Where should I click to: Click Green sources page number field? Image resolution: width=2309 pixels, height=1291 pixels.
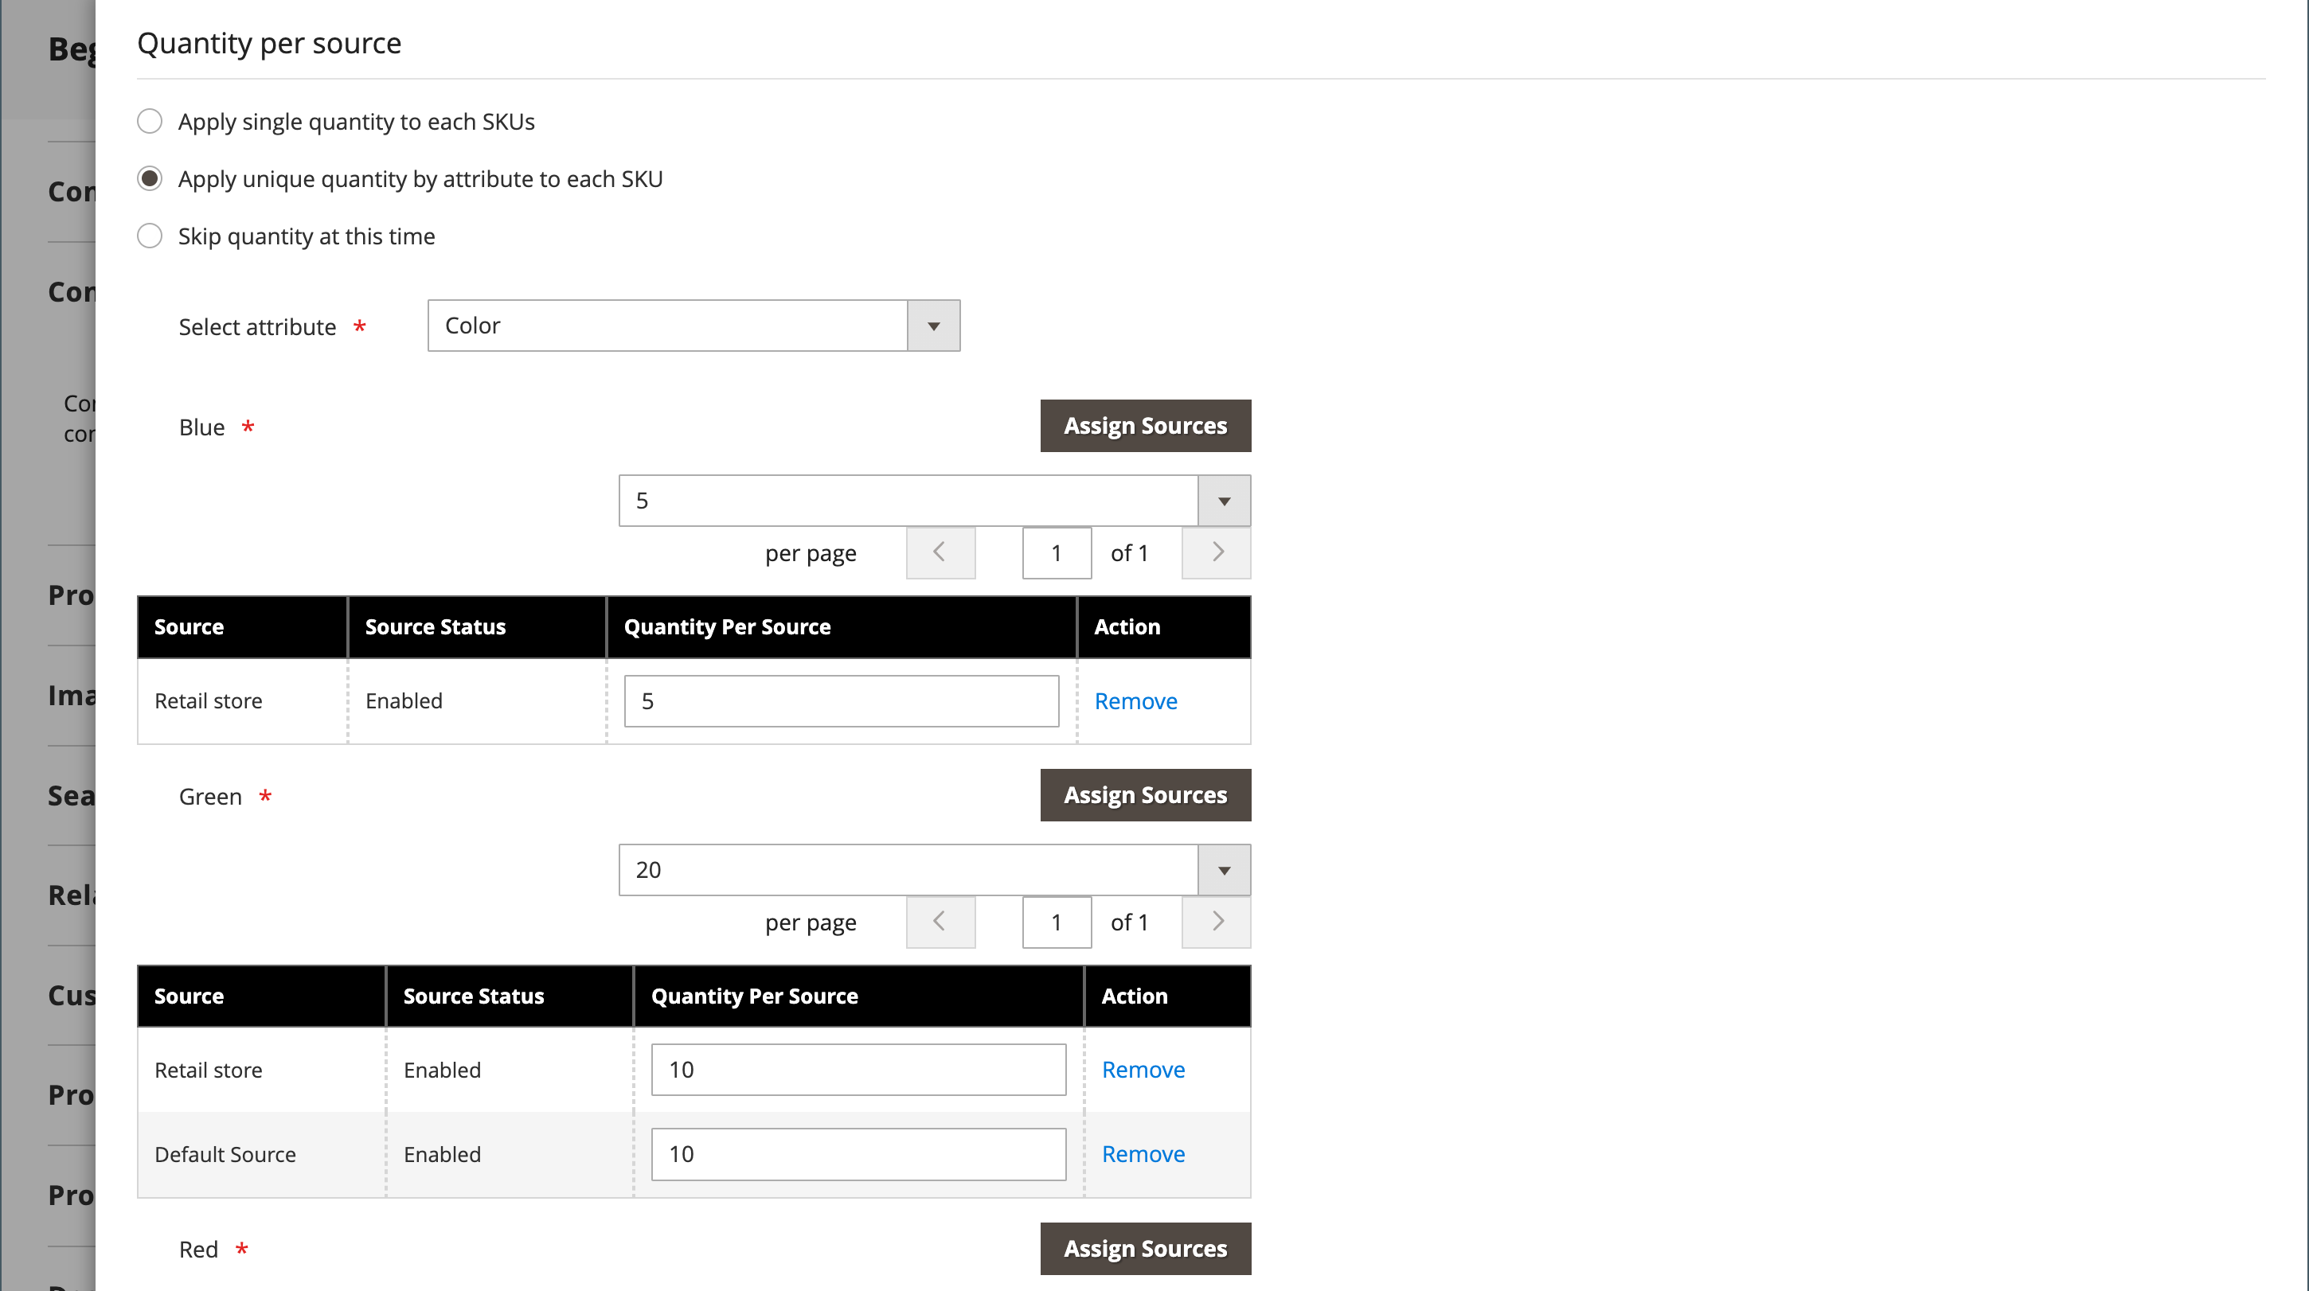[x=1057, y=922]
